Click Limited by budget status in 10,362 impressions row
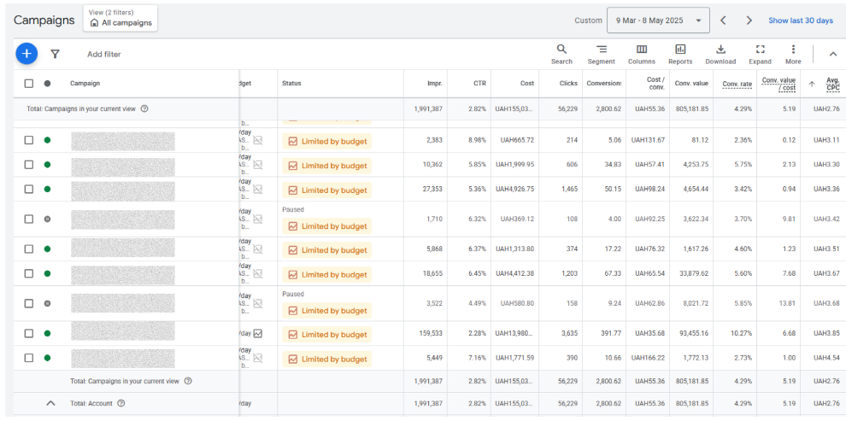The width and height of the screenshot is (846, 421). (x=327, y=166)
